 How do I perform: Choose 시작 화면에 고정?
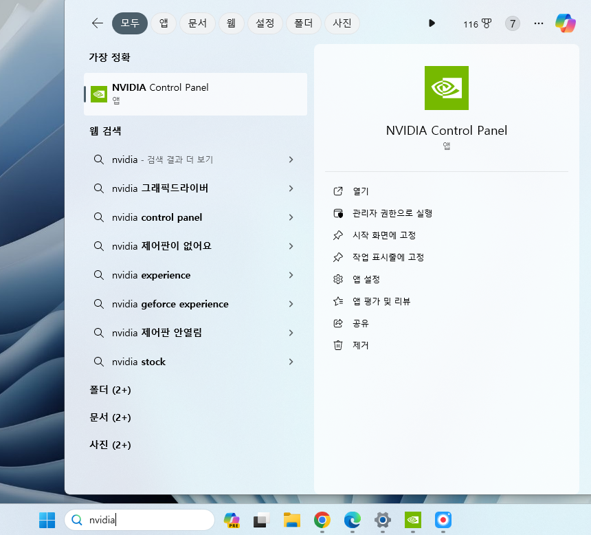coord(384,235)
